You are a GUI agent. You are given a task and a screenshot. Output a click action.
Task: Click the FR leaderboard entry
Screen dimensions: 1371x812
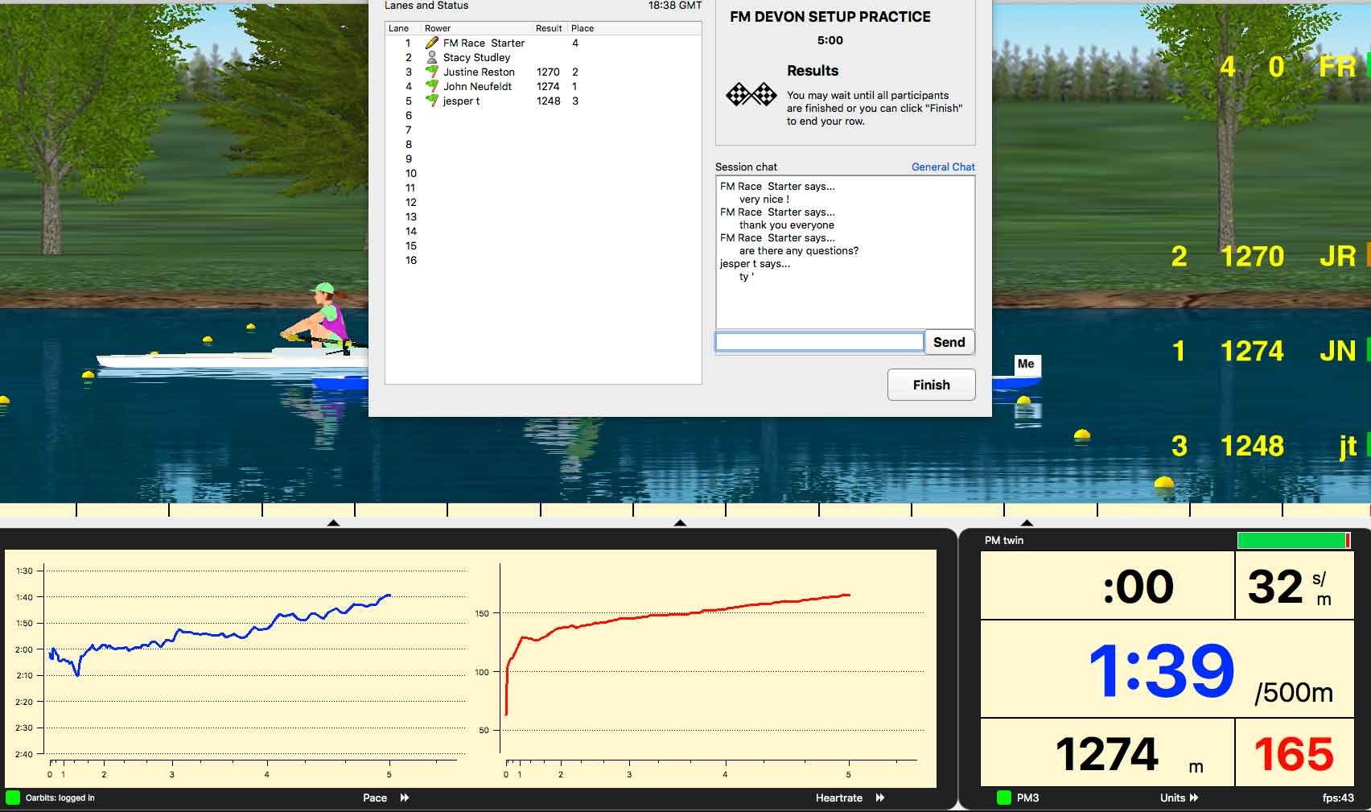click(1290, 66)
